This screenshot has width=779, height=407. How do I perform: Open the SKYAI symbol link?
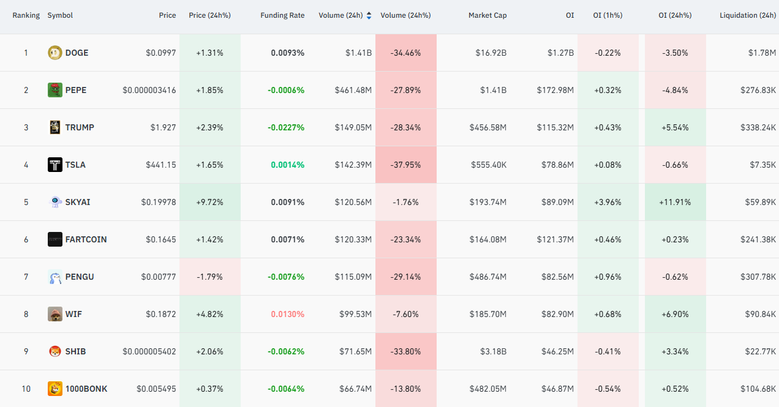[78, 202]
